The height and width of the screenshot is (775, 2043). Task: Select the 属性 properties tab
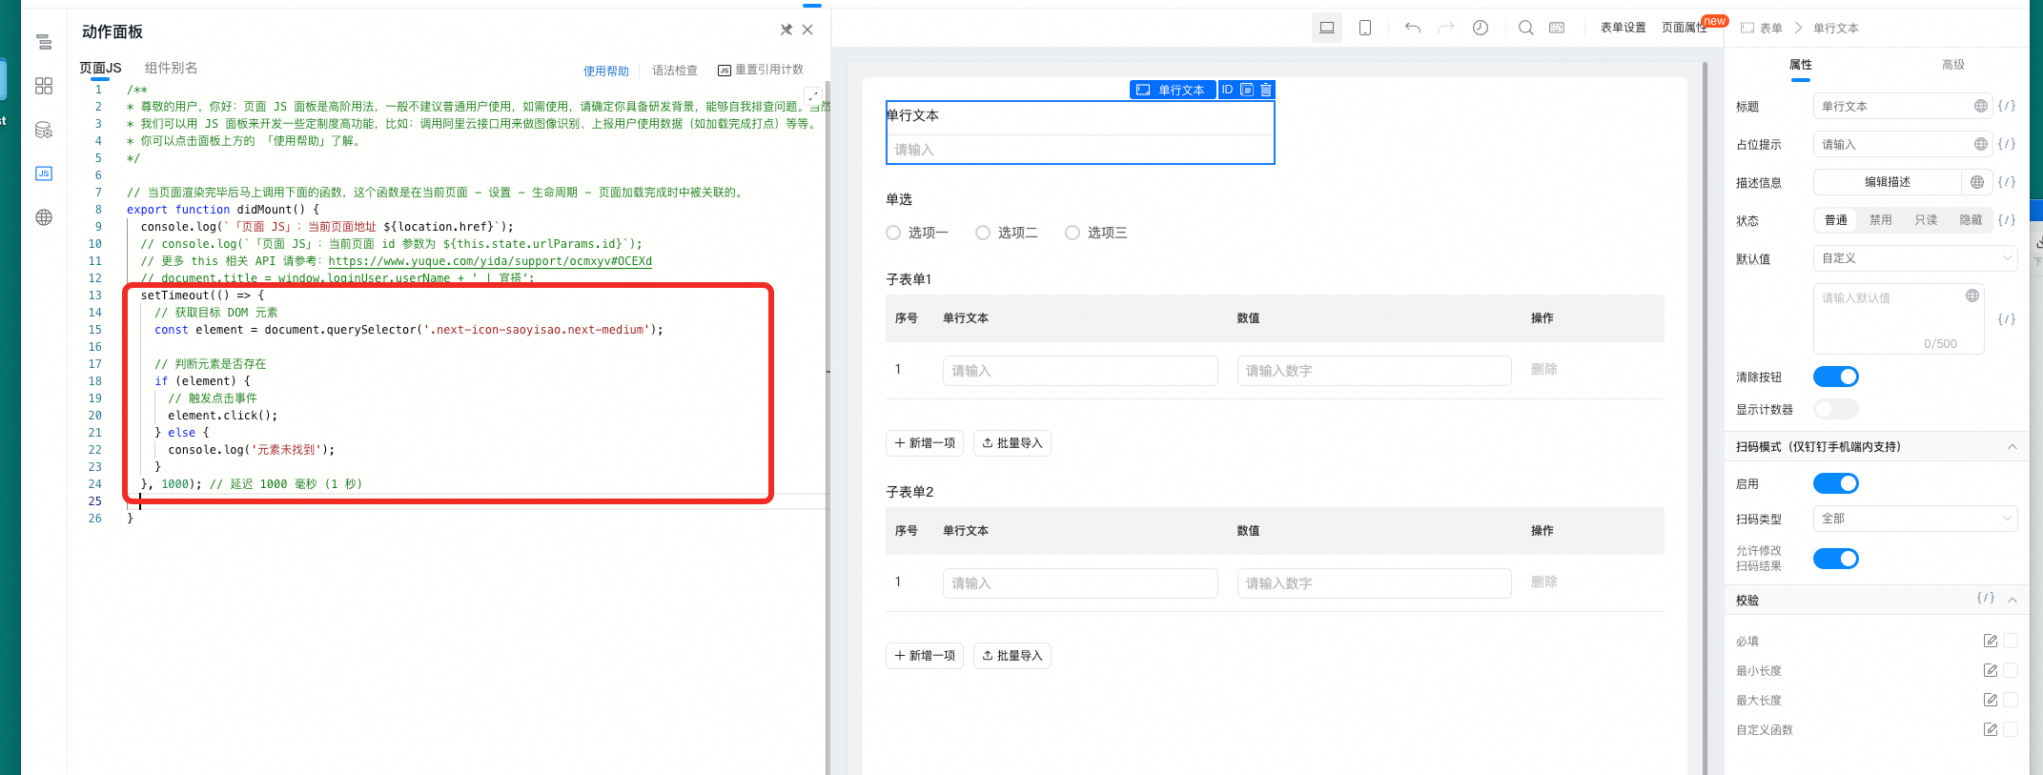point(1801,65)
